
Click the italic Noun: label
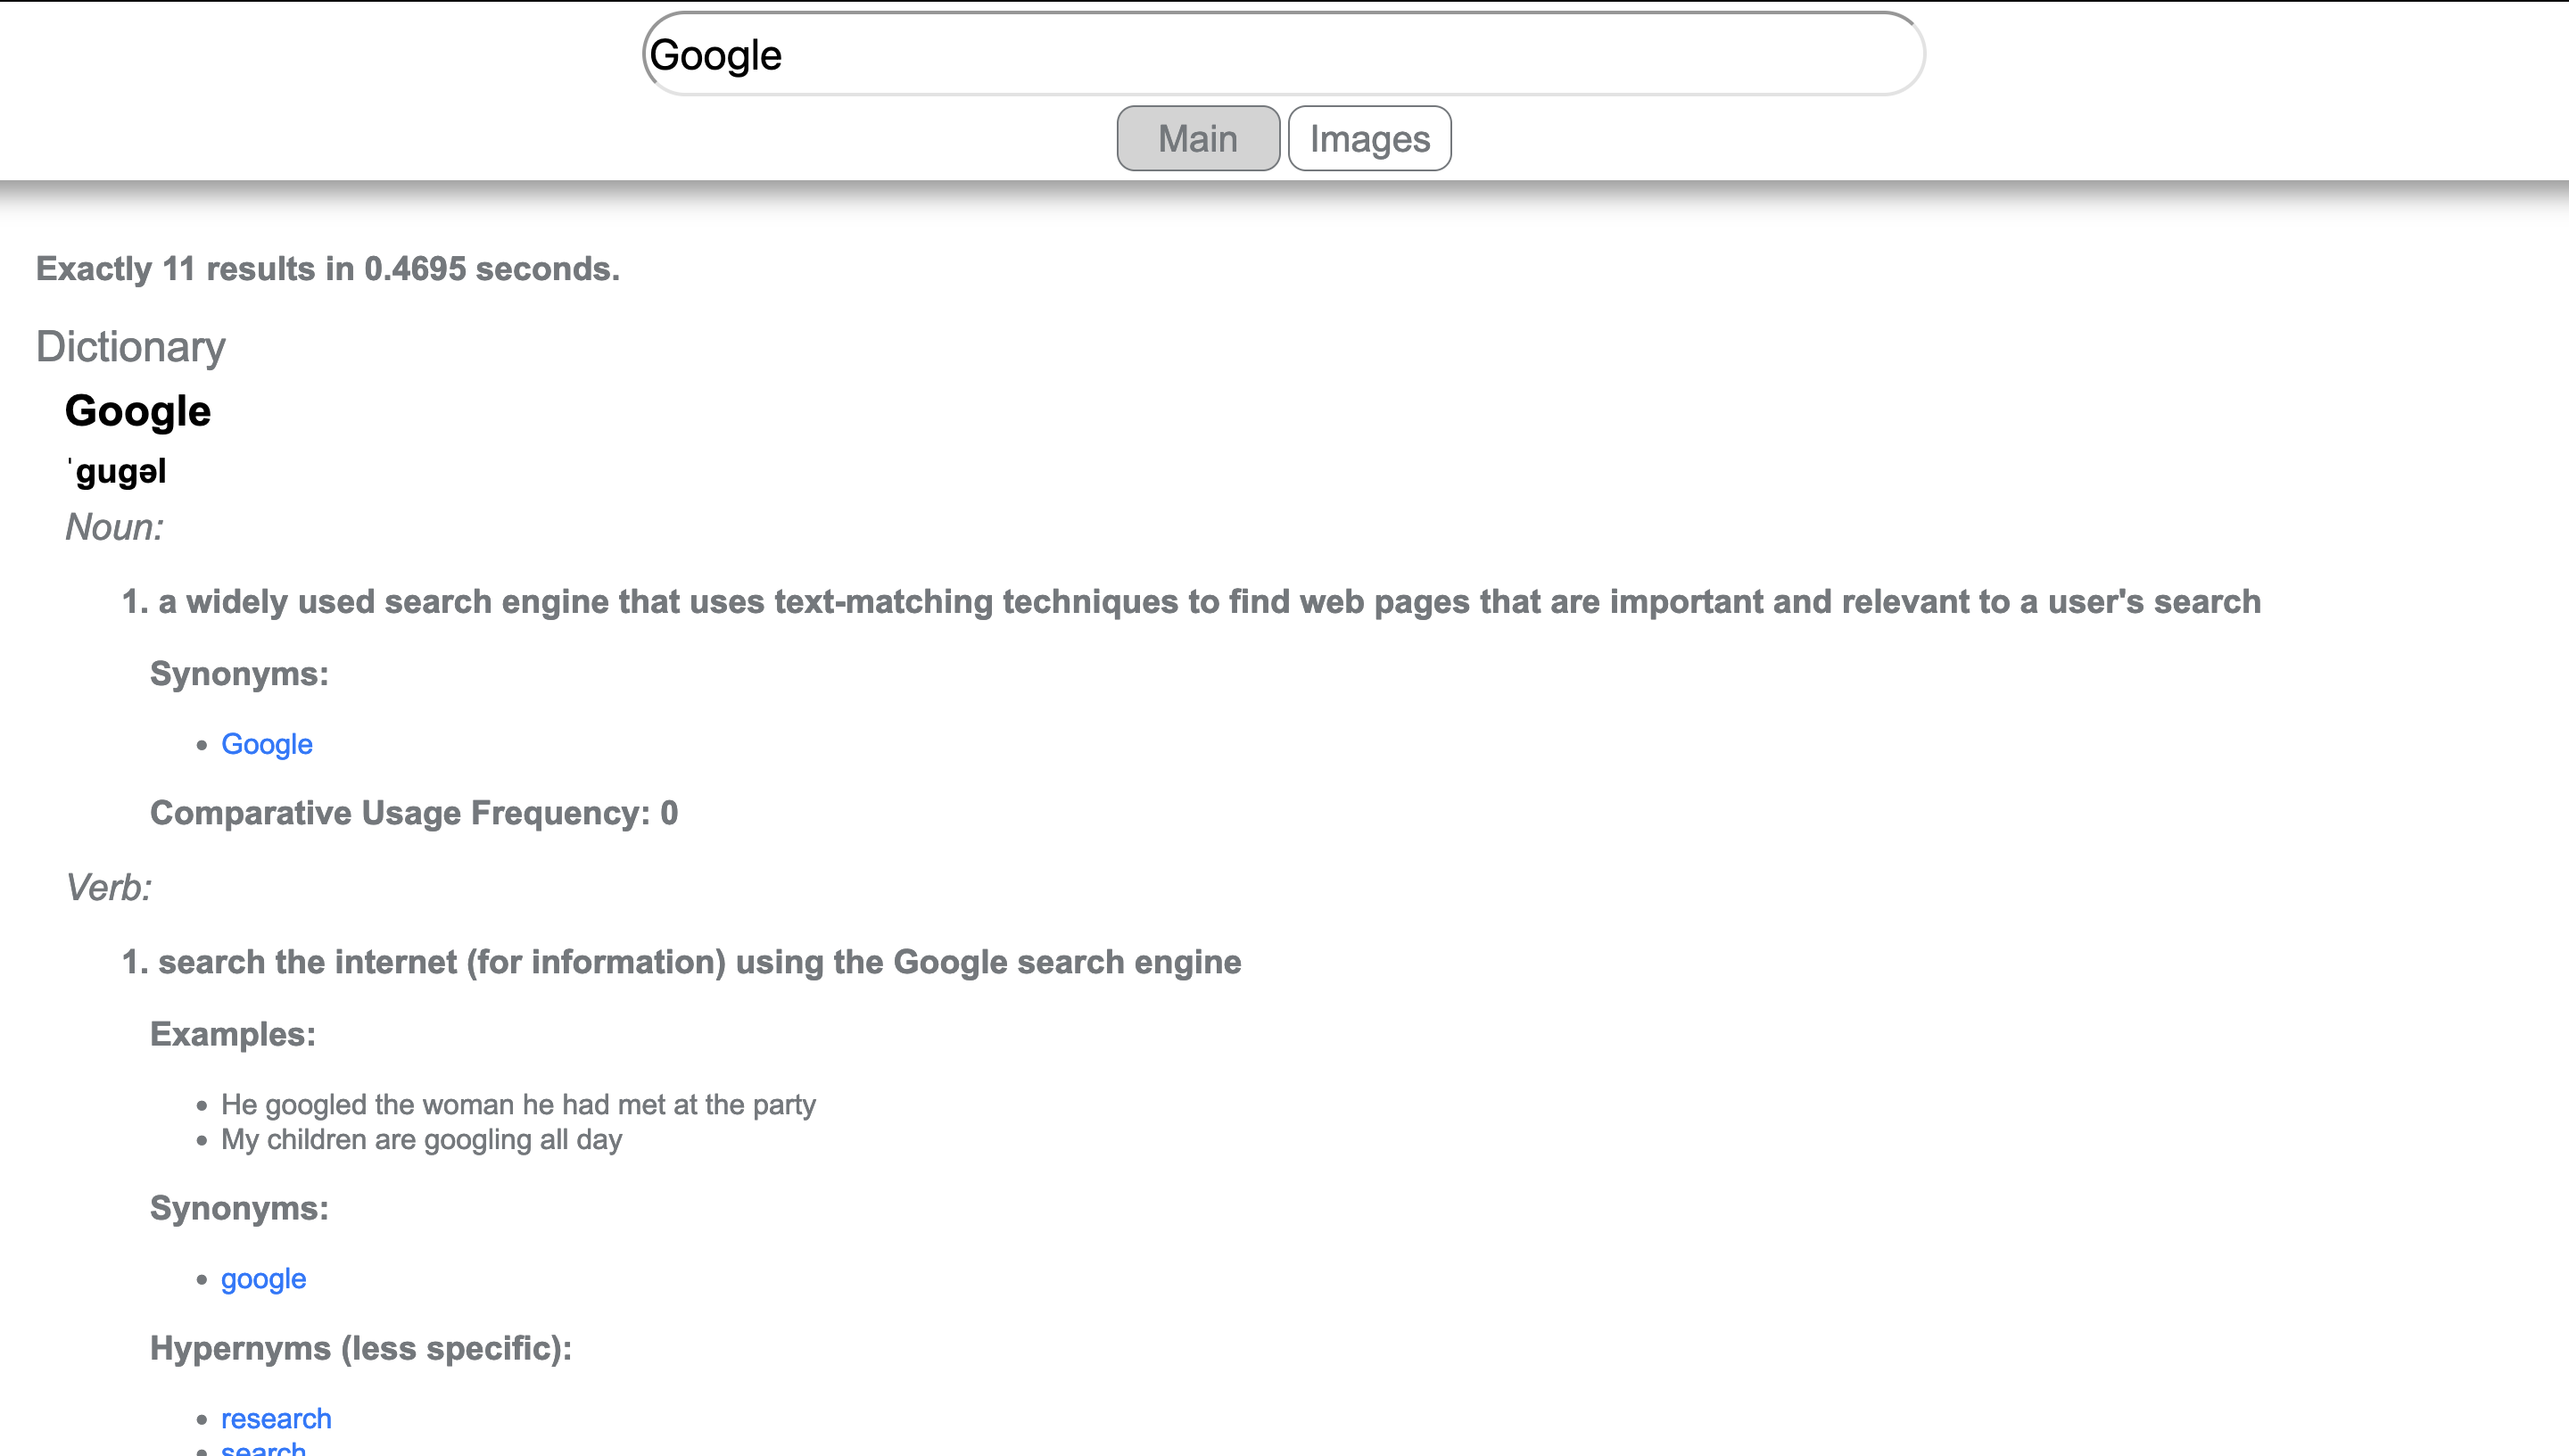pyautogui.click(x=114, y=527)
